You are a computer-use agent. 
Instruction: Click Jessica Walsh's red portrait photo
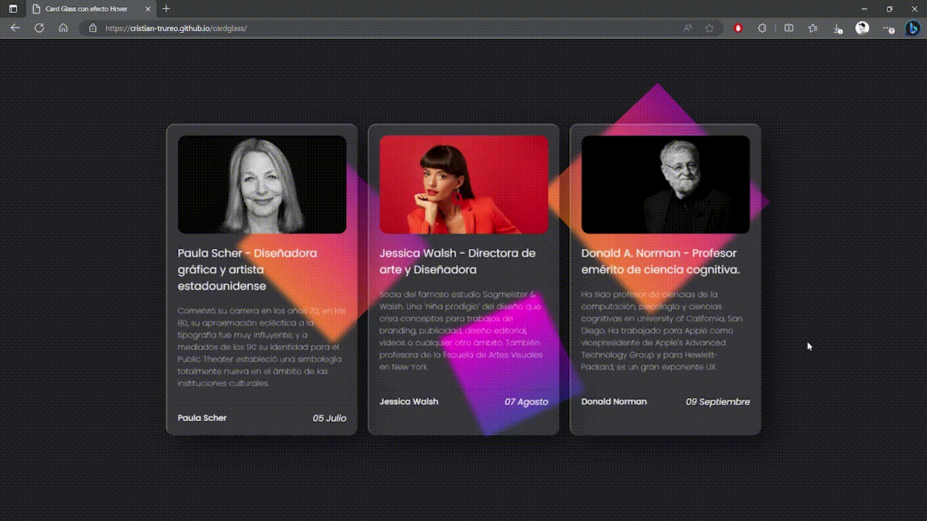coord(463,185)
